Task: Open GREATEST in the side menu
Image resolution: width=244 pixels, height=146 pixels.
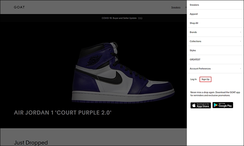Action: 215,59
